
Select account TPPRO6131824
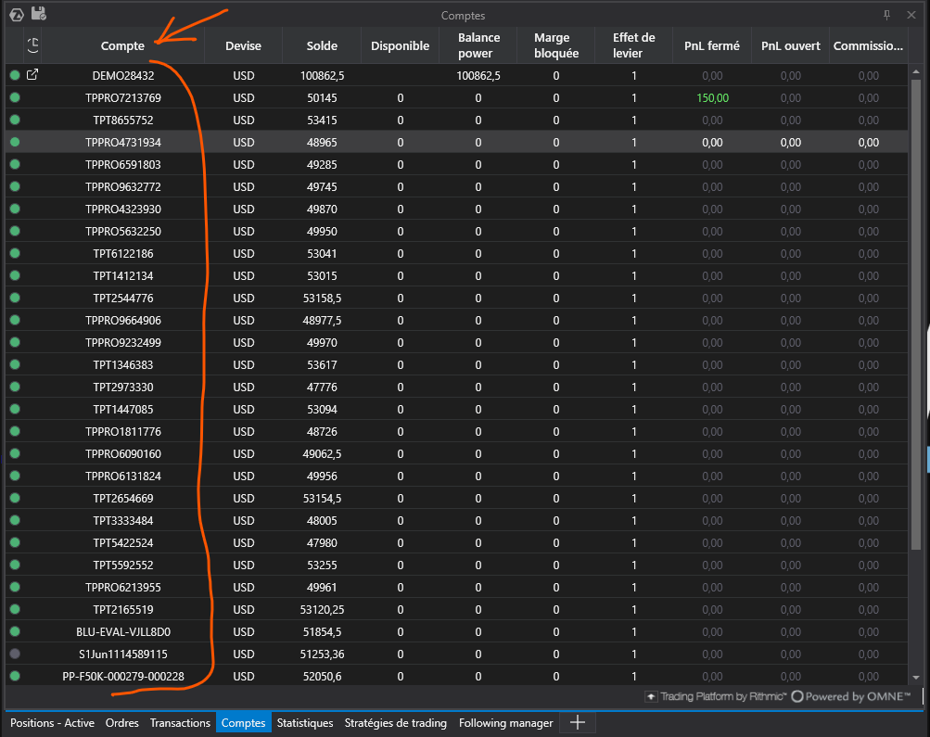(x=457, y=476)
